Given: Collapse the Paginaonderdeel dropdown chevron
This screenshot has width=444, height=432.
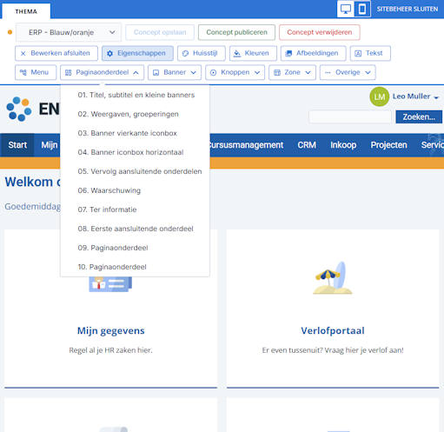Looking at the screenshot, I should [136, 73].
